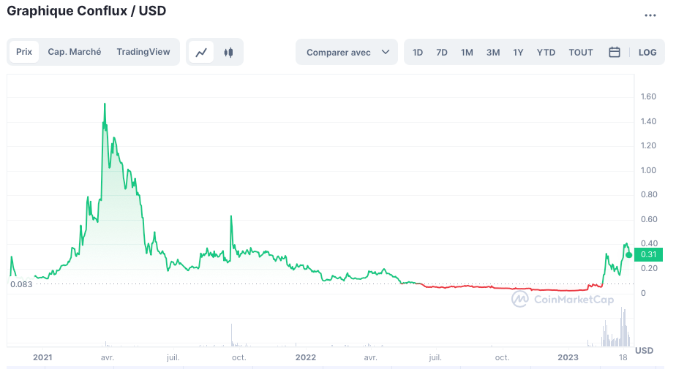
Task: Click the 3M time range button
Action: click(x=493, y=53)
